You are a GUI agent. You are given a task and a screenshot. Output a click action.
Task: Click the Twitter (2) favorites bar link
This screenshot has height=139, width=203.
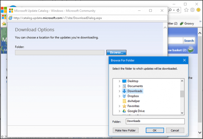click(x=173, y=23)
